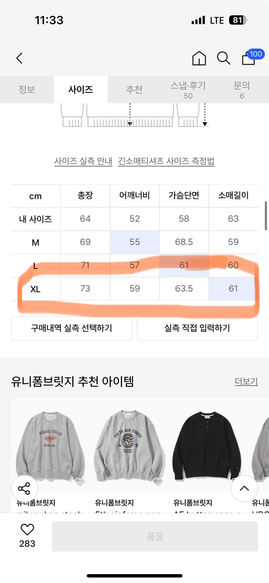Viewport: 269px width, 583px height.
Task: Tap 실측 직접 입력하기 button
Action: point(197,329)
